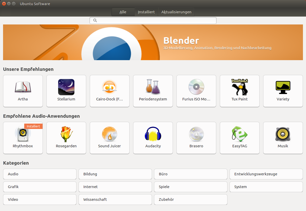This screenshot has height=211, width=306.
Task: Select the Audacity headphones icon
Action: pos(153,134)
